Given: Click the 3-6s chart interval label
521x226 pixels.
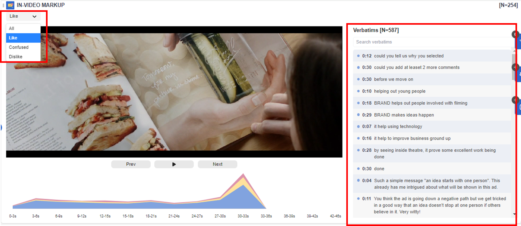Looking at the screenshot, I should click(x=36, y=216).
